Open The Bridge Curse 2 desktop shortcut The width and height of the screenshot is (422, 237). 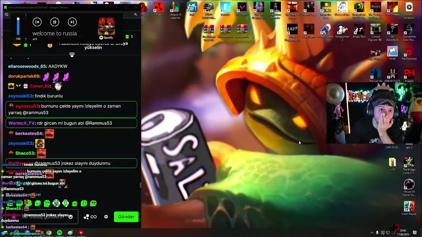(x=409, y=166)
